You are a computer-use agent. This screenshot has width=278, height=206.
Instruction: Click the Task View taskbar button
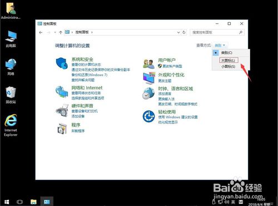point(20,202)
